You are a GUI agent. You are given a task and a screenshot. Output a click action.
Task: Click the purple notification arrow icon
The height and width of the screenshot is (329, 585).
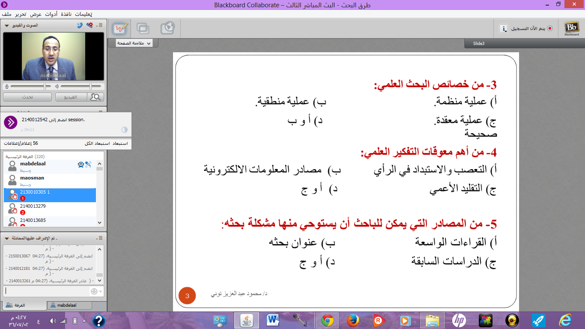coord(10,123)
